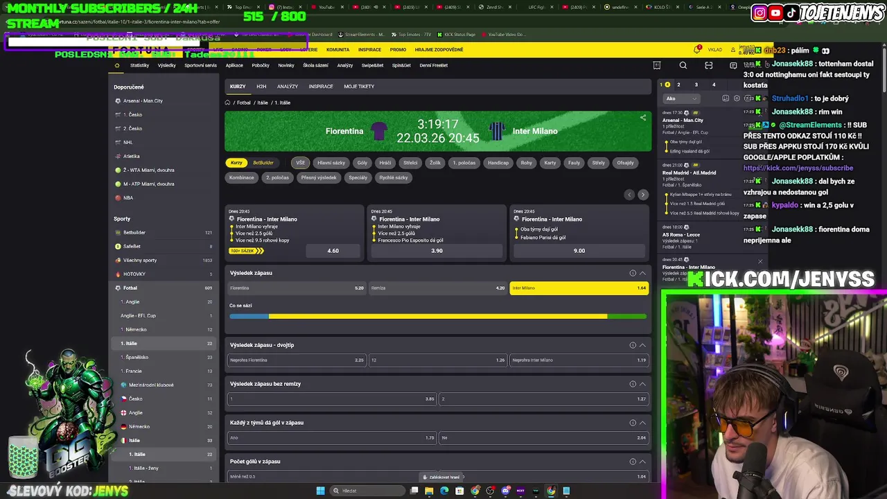The width and height of the screenshot is (887, 499).
Task: Filter markets by Góly
Action: point(362,163)
